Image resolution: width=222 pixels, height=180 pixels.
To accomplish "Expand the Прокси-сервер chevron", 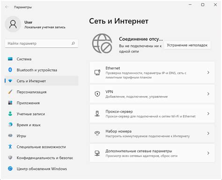I will (208, 114).
